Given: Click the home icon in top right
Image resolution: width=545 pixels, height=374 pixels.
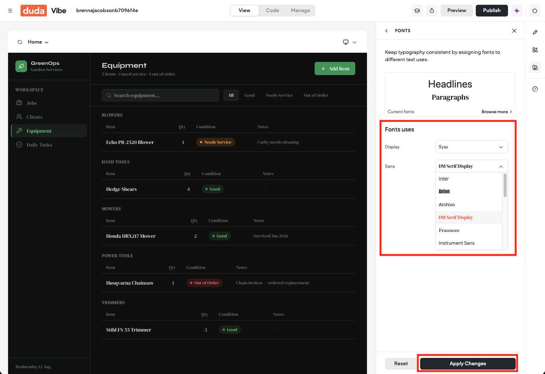Looking at the screenshot, I should pos(535,11).
